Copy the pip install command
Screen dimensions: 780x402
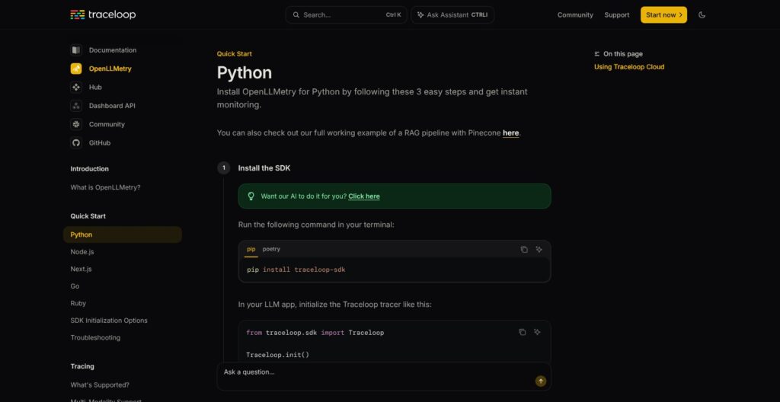[524, 249]
